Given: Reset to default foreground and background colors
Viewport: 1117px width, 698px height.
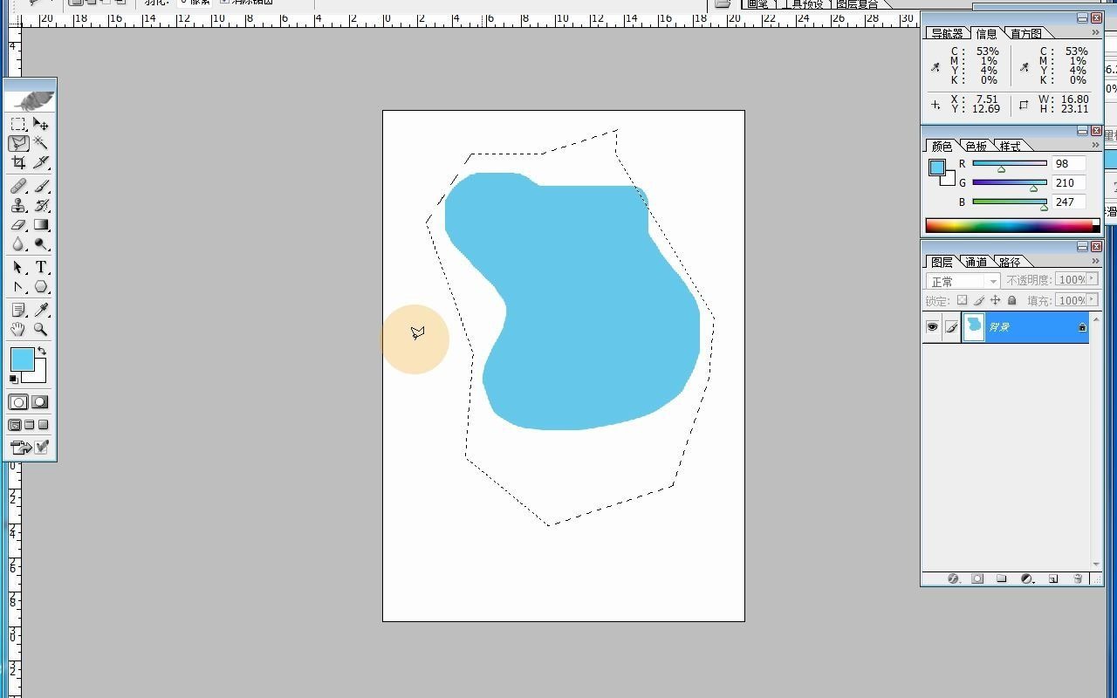Looking at the screenshot, I should coord(13,379).
